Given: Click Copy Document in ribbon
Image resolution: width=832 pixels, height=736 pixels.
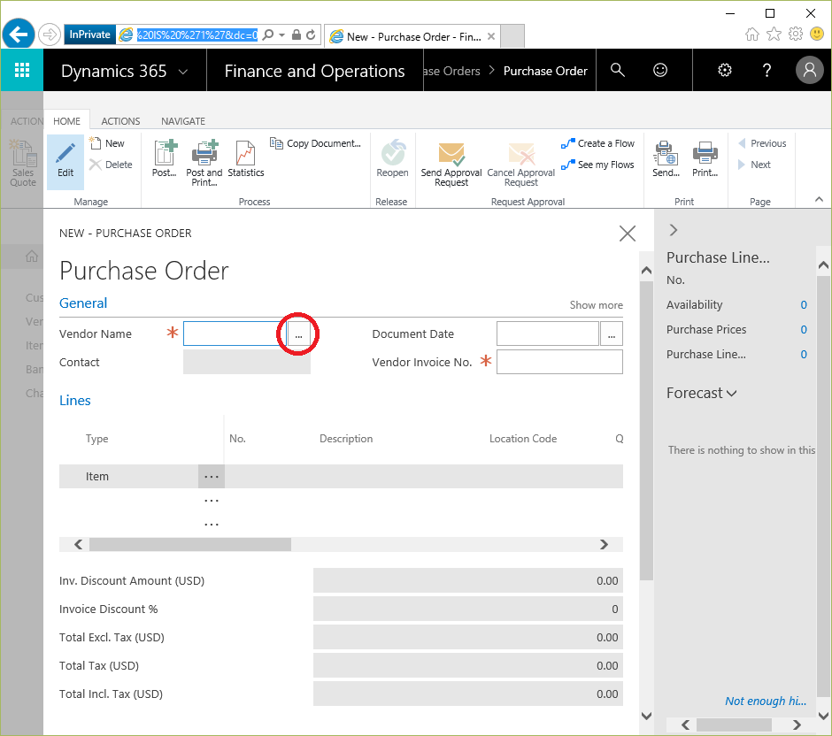Looking at the screenshot, I should pyautogui.click(x=316, y=143).
